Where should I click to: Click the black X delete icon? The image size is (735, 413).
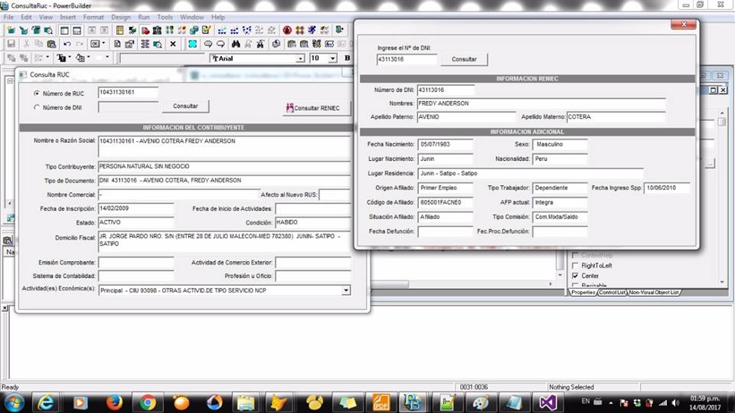coord(172,44)
